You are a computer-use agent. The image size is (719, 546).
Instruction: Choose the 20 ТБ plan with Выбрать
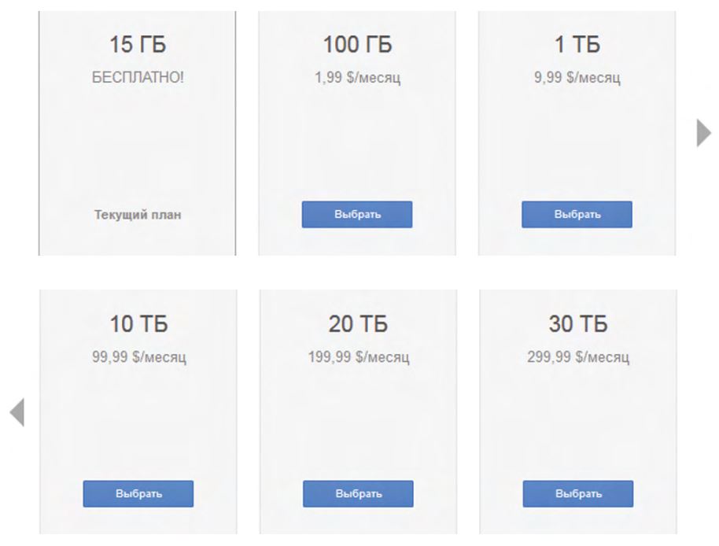tap(358, 494)
